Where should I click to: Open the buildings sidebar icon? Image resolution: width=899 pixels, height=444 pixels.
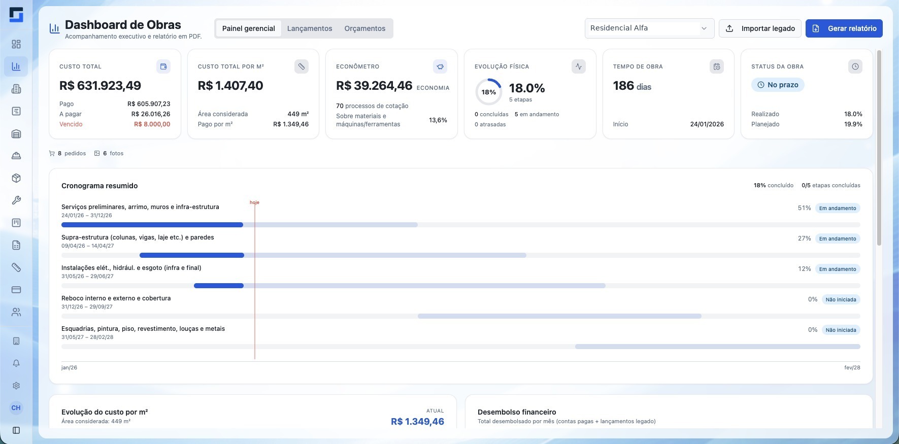click(16, 89)
